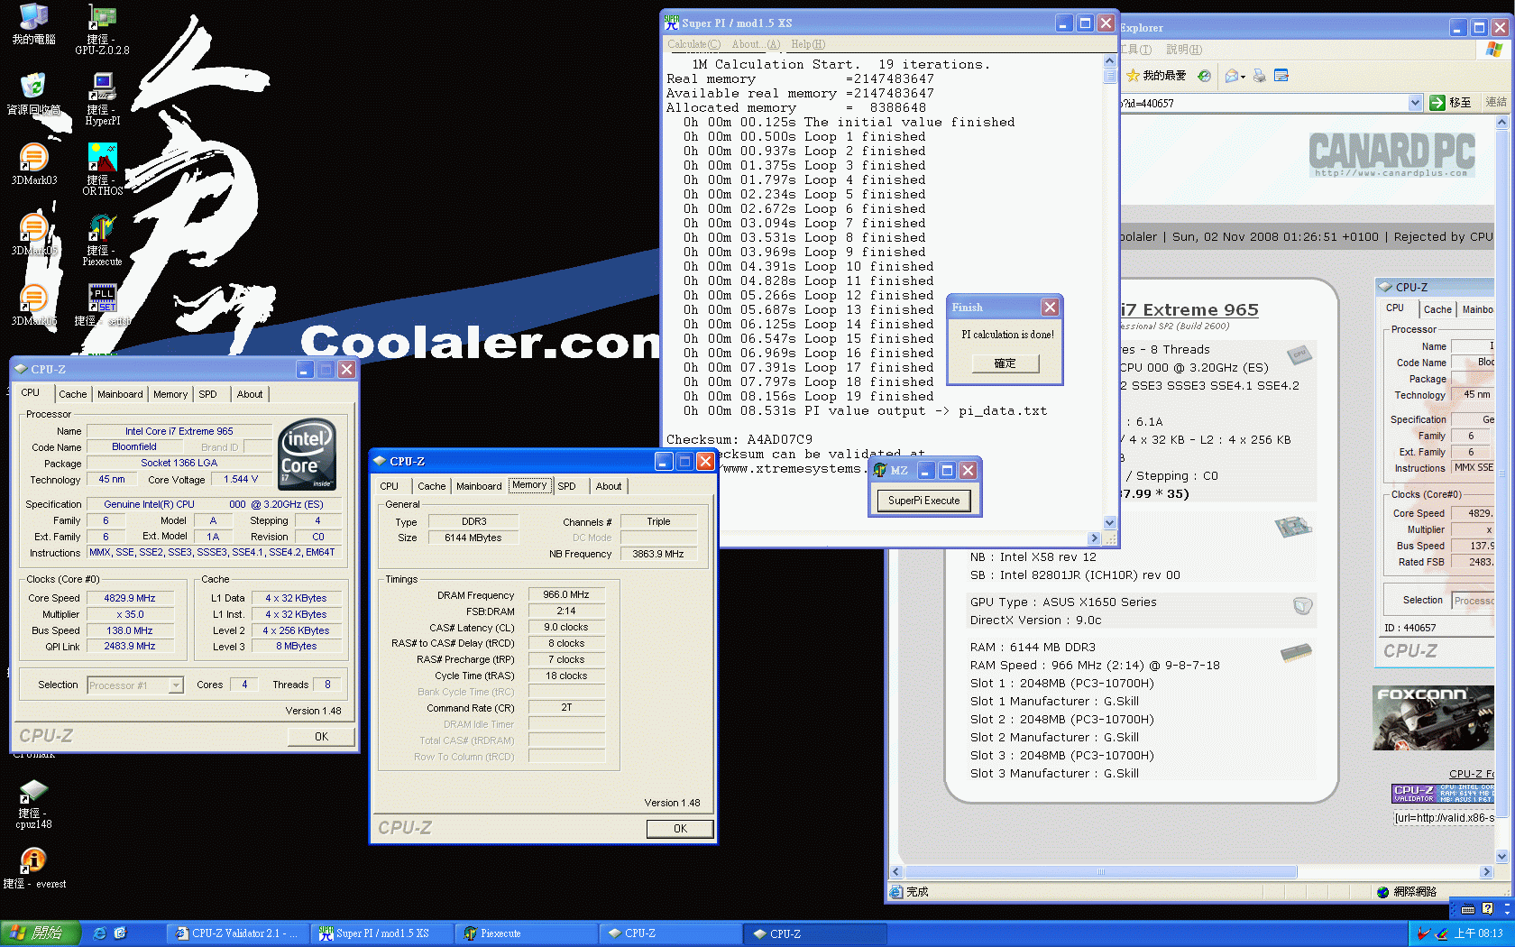The width and height of the screenshot is (1515, 947).
Task: Click OK button in Memory CPU-Z window
Action: coord(680,829)
